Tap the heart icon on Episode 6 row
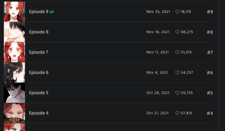This screenshot has width=225, height=131. (177, 73)
